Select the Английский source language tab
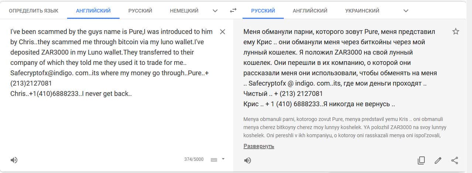The image size is (472, 173). [x=93, y=11]
